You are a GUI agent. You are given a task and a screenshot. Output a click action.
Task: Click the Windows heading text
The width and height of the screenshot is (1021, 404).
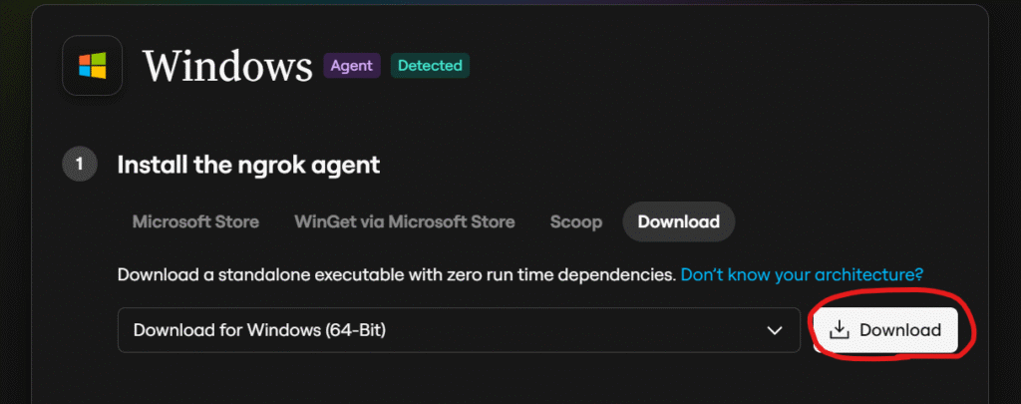[x=228, y=66]
